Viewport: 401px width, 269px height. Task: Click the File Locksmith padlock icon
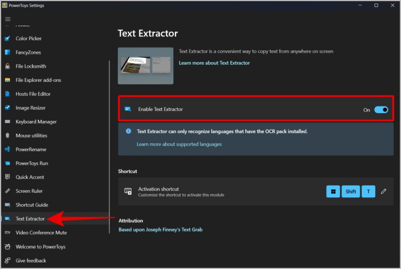7,66
